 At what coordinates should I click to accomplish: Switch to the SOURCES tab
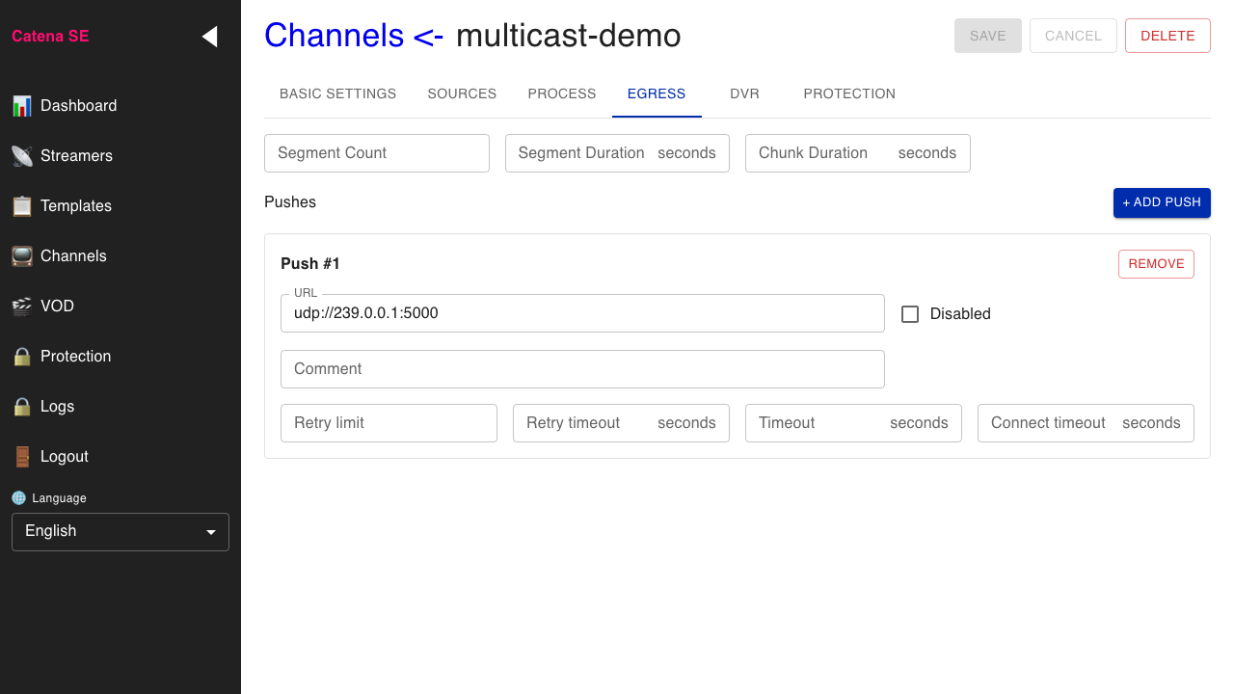tap(462, 93)
